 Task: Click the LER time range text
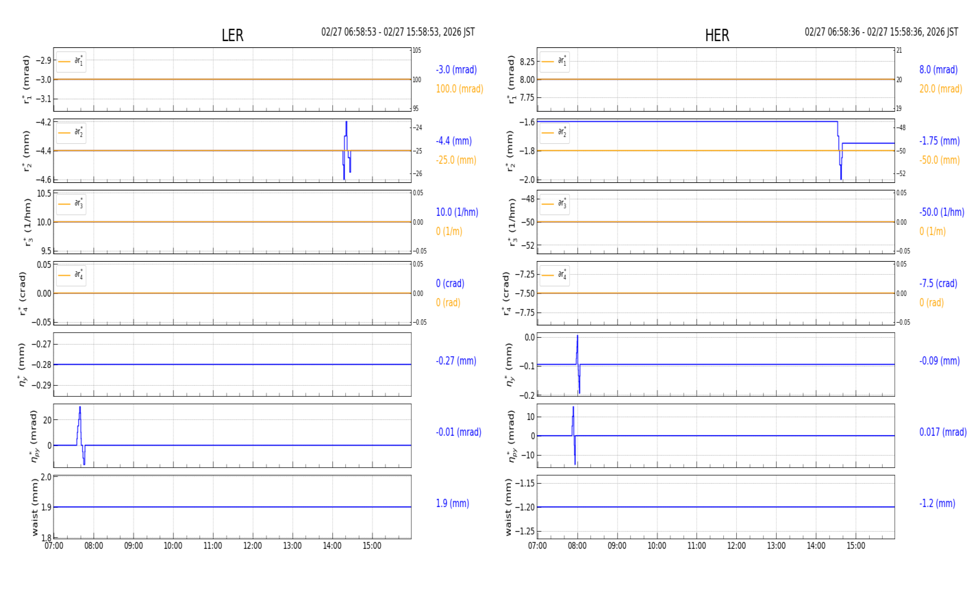(398, 32)
